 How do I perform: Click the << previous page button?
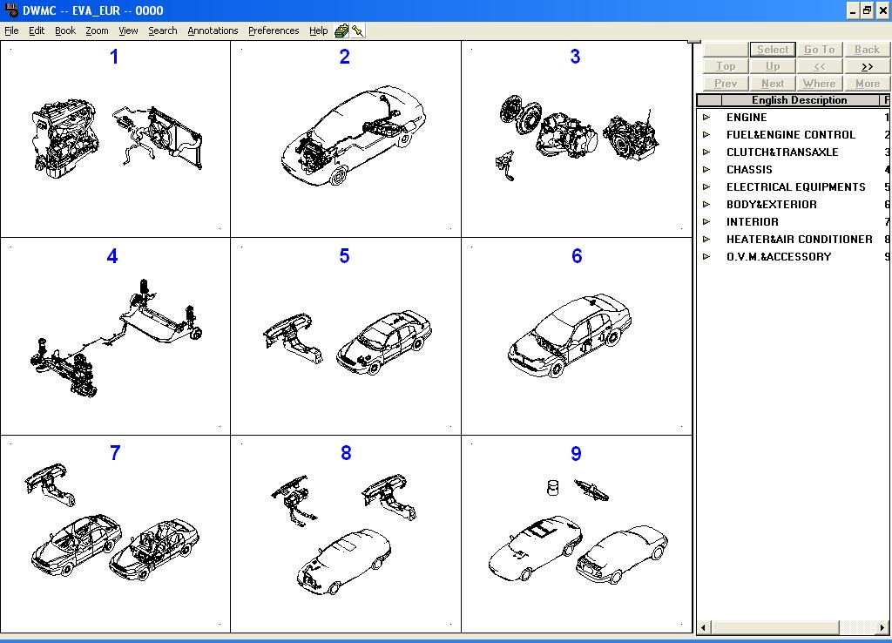pyautogui.click(x=819, y=66)
